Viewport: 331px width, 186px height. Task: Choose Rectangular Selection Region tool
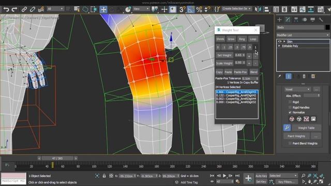[85, 9]
